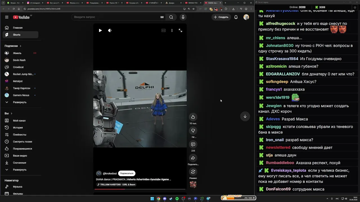Open Музыка in Навигатор
The height and width of the screenshot is (202, 360).
click(21, 187)
